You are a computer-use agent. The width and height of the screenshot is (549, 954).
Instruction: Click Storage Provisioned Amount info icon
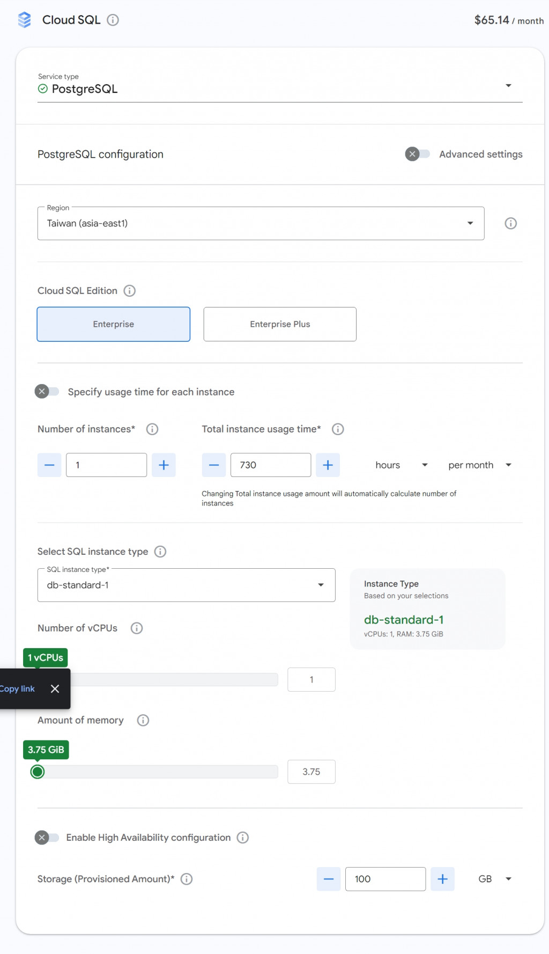(187, 879)
